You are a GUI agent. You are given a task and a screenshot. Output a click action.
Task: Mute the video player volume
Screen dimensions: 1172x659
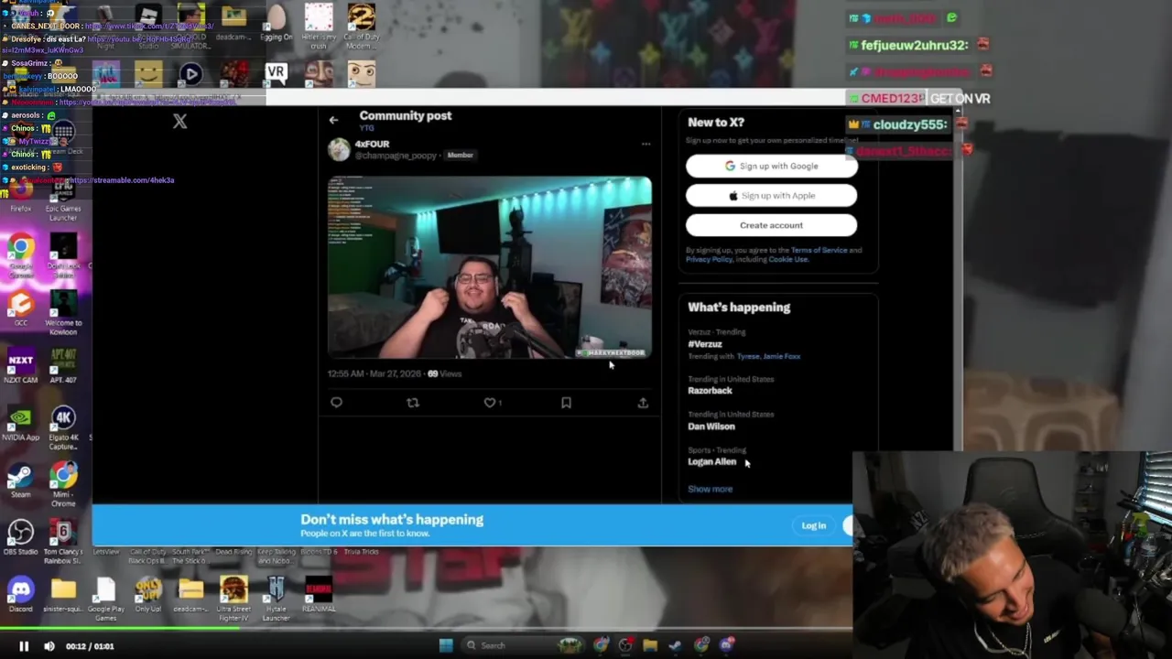[49, 646]
